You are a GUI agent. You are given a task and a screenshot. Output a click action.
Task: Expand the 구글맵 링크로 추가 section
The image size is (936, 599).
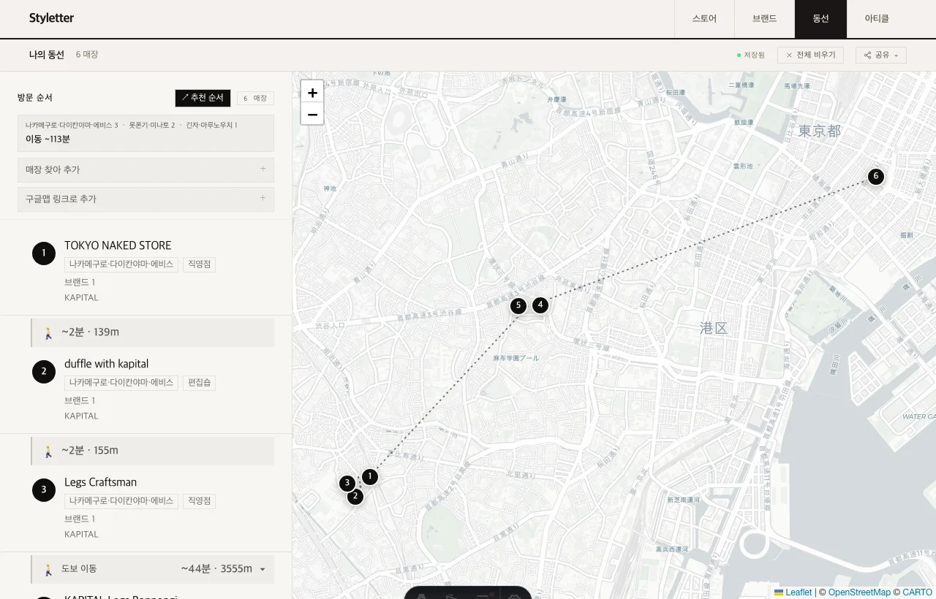tap(146, 199)
